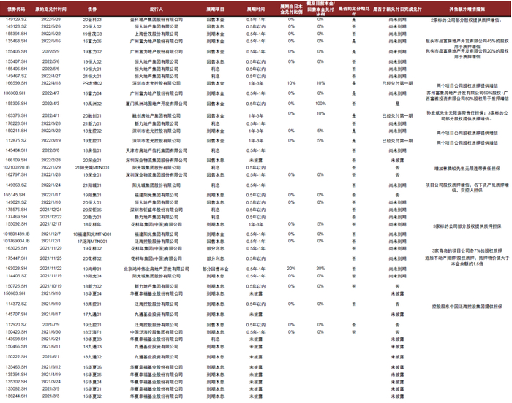Select bond code 150466.SH
This screenshot has height=403, width=512.
tap(16, 346)
